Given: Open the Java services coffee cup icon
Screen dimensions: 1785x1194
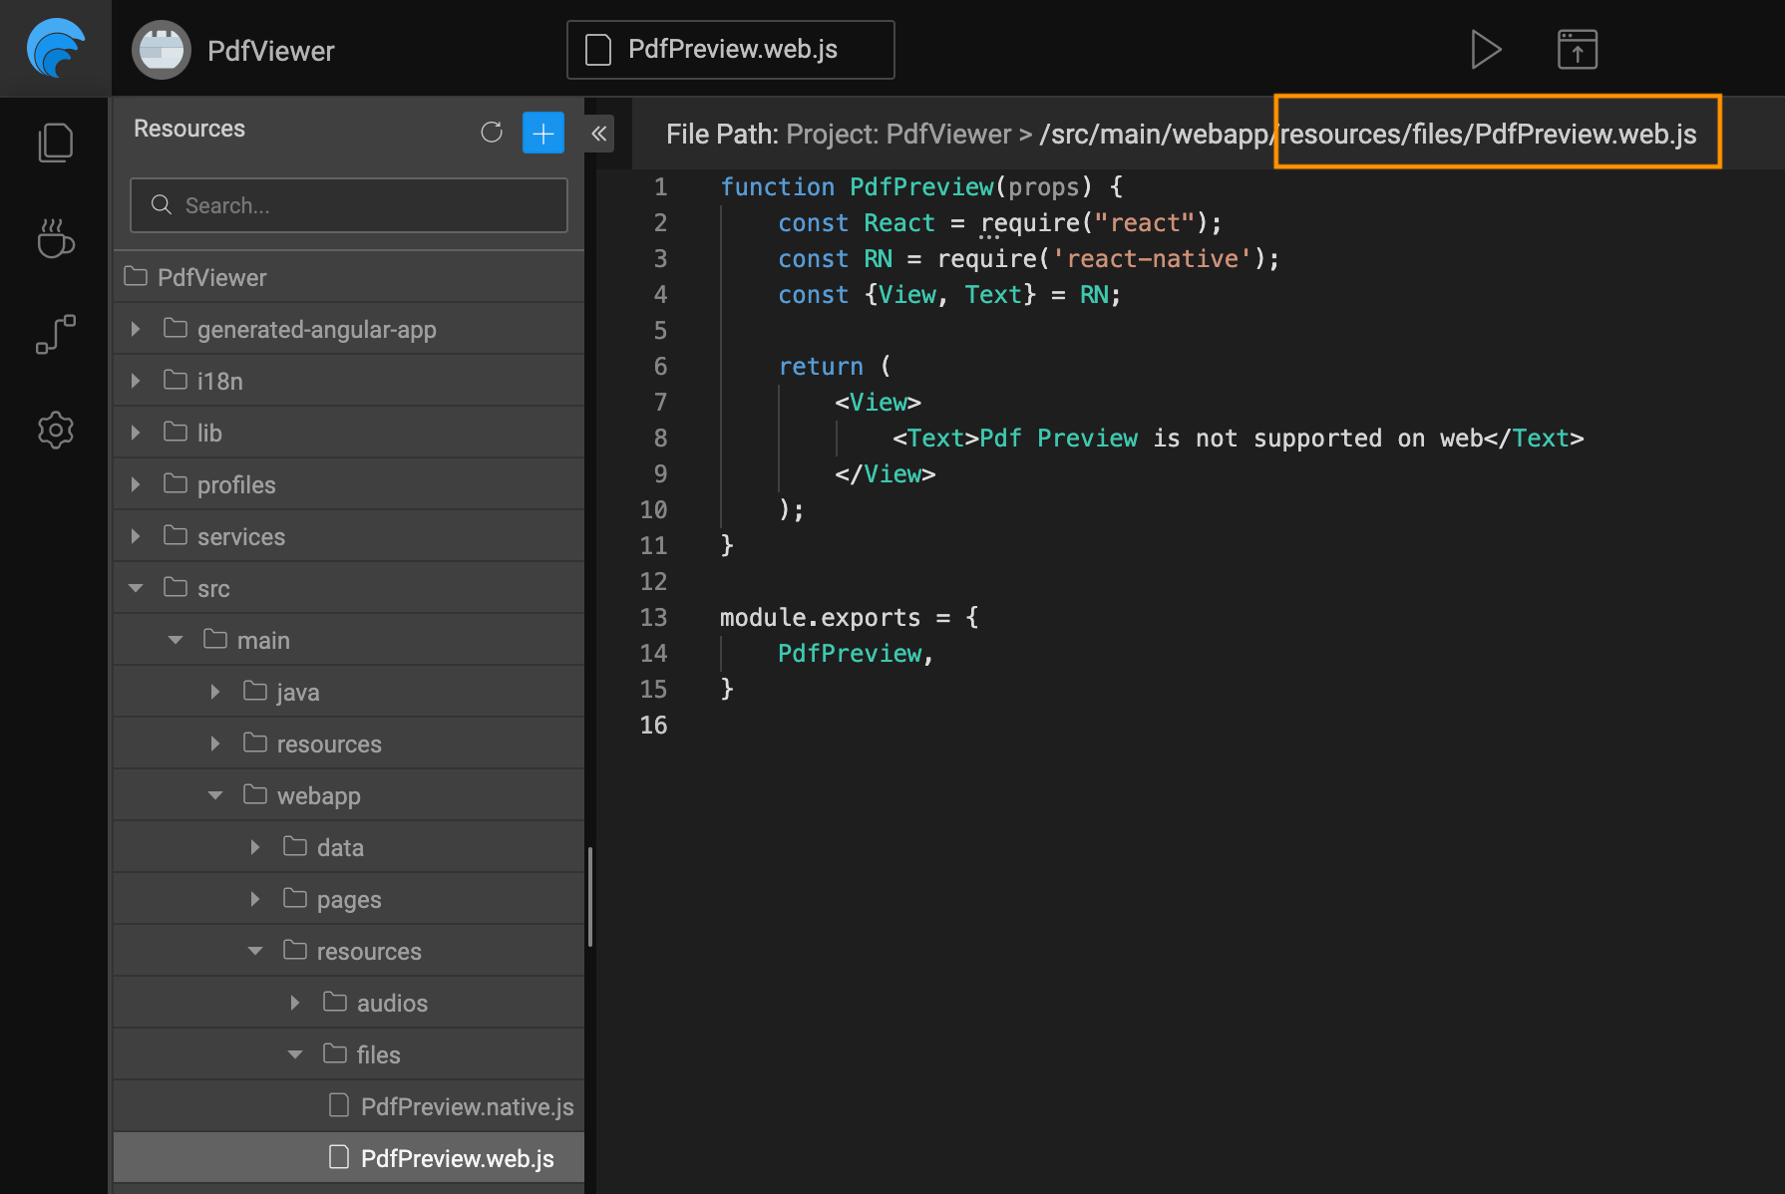Looking at the screenshot, I should coord(55,238).
